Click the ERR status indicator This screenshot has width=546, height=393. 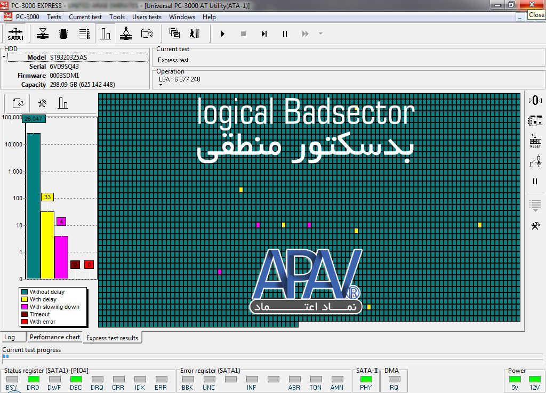click(x=161, y=379)
